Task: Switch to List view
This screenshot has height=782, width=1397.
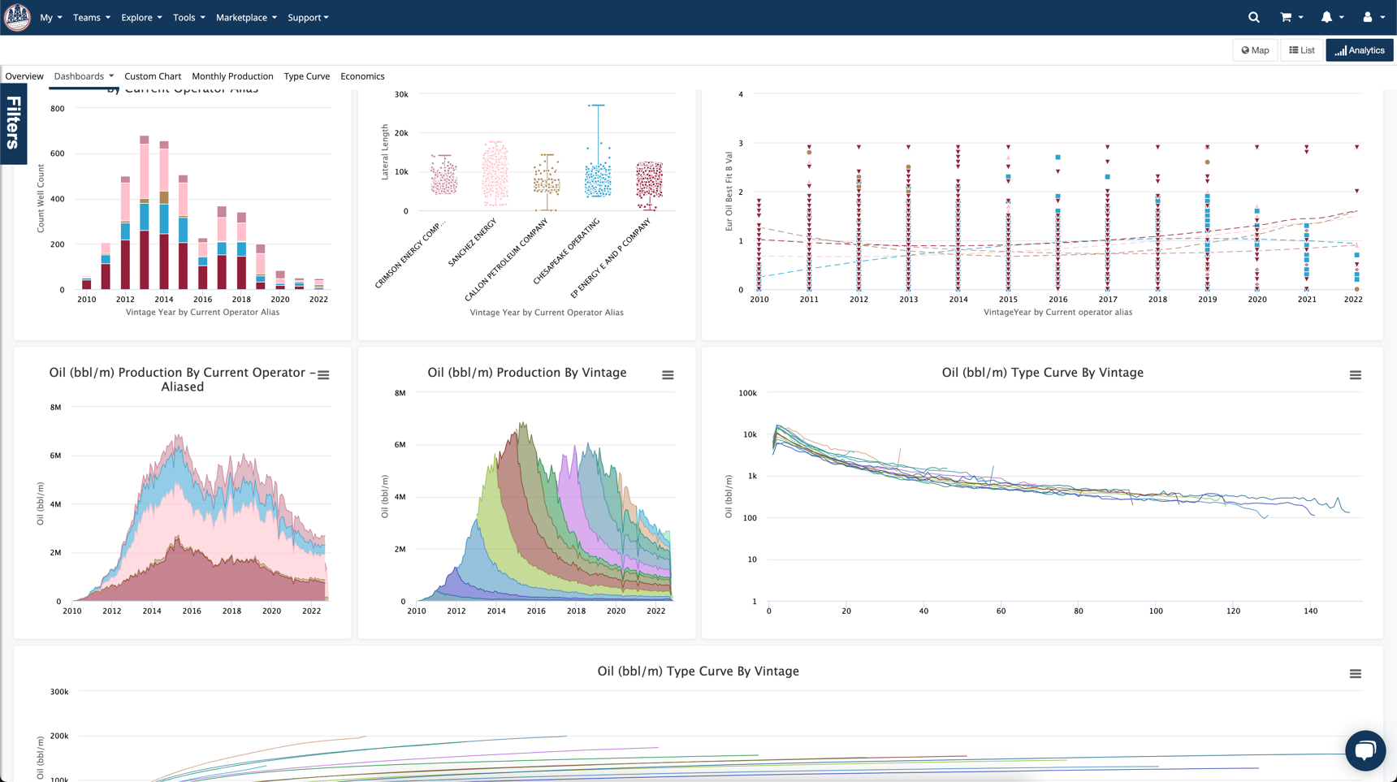Action: coord(1301,50)
